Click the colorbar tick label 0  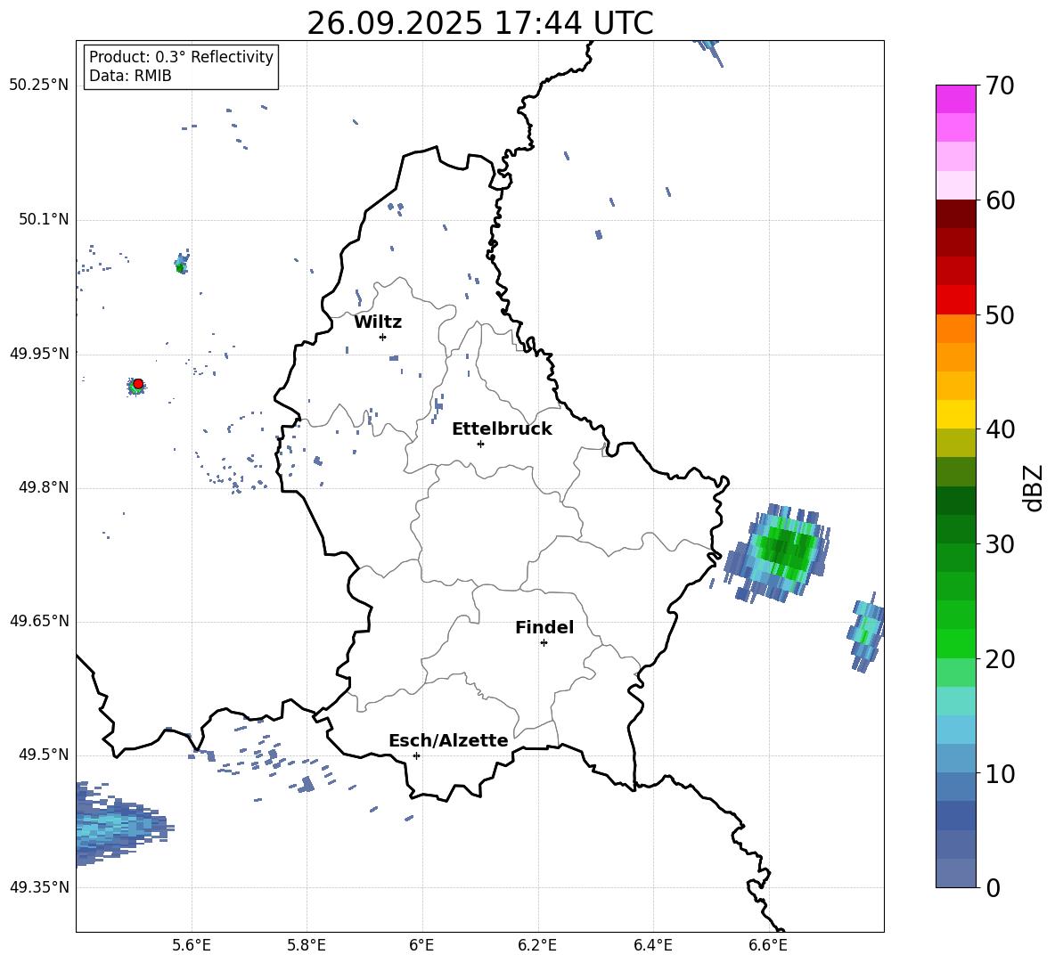(x=993, y=887)
